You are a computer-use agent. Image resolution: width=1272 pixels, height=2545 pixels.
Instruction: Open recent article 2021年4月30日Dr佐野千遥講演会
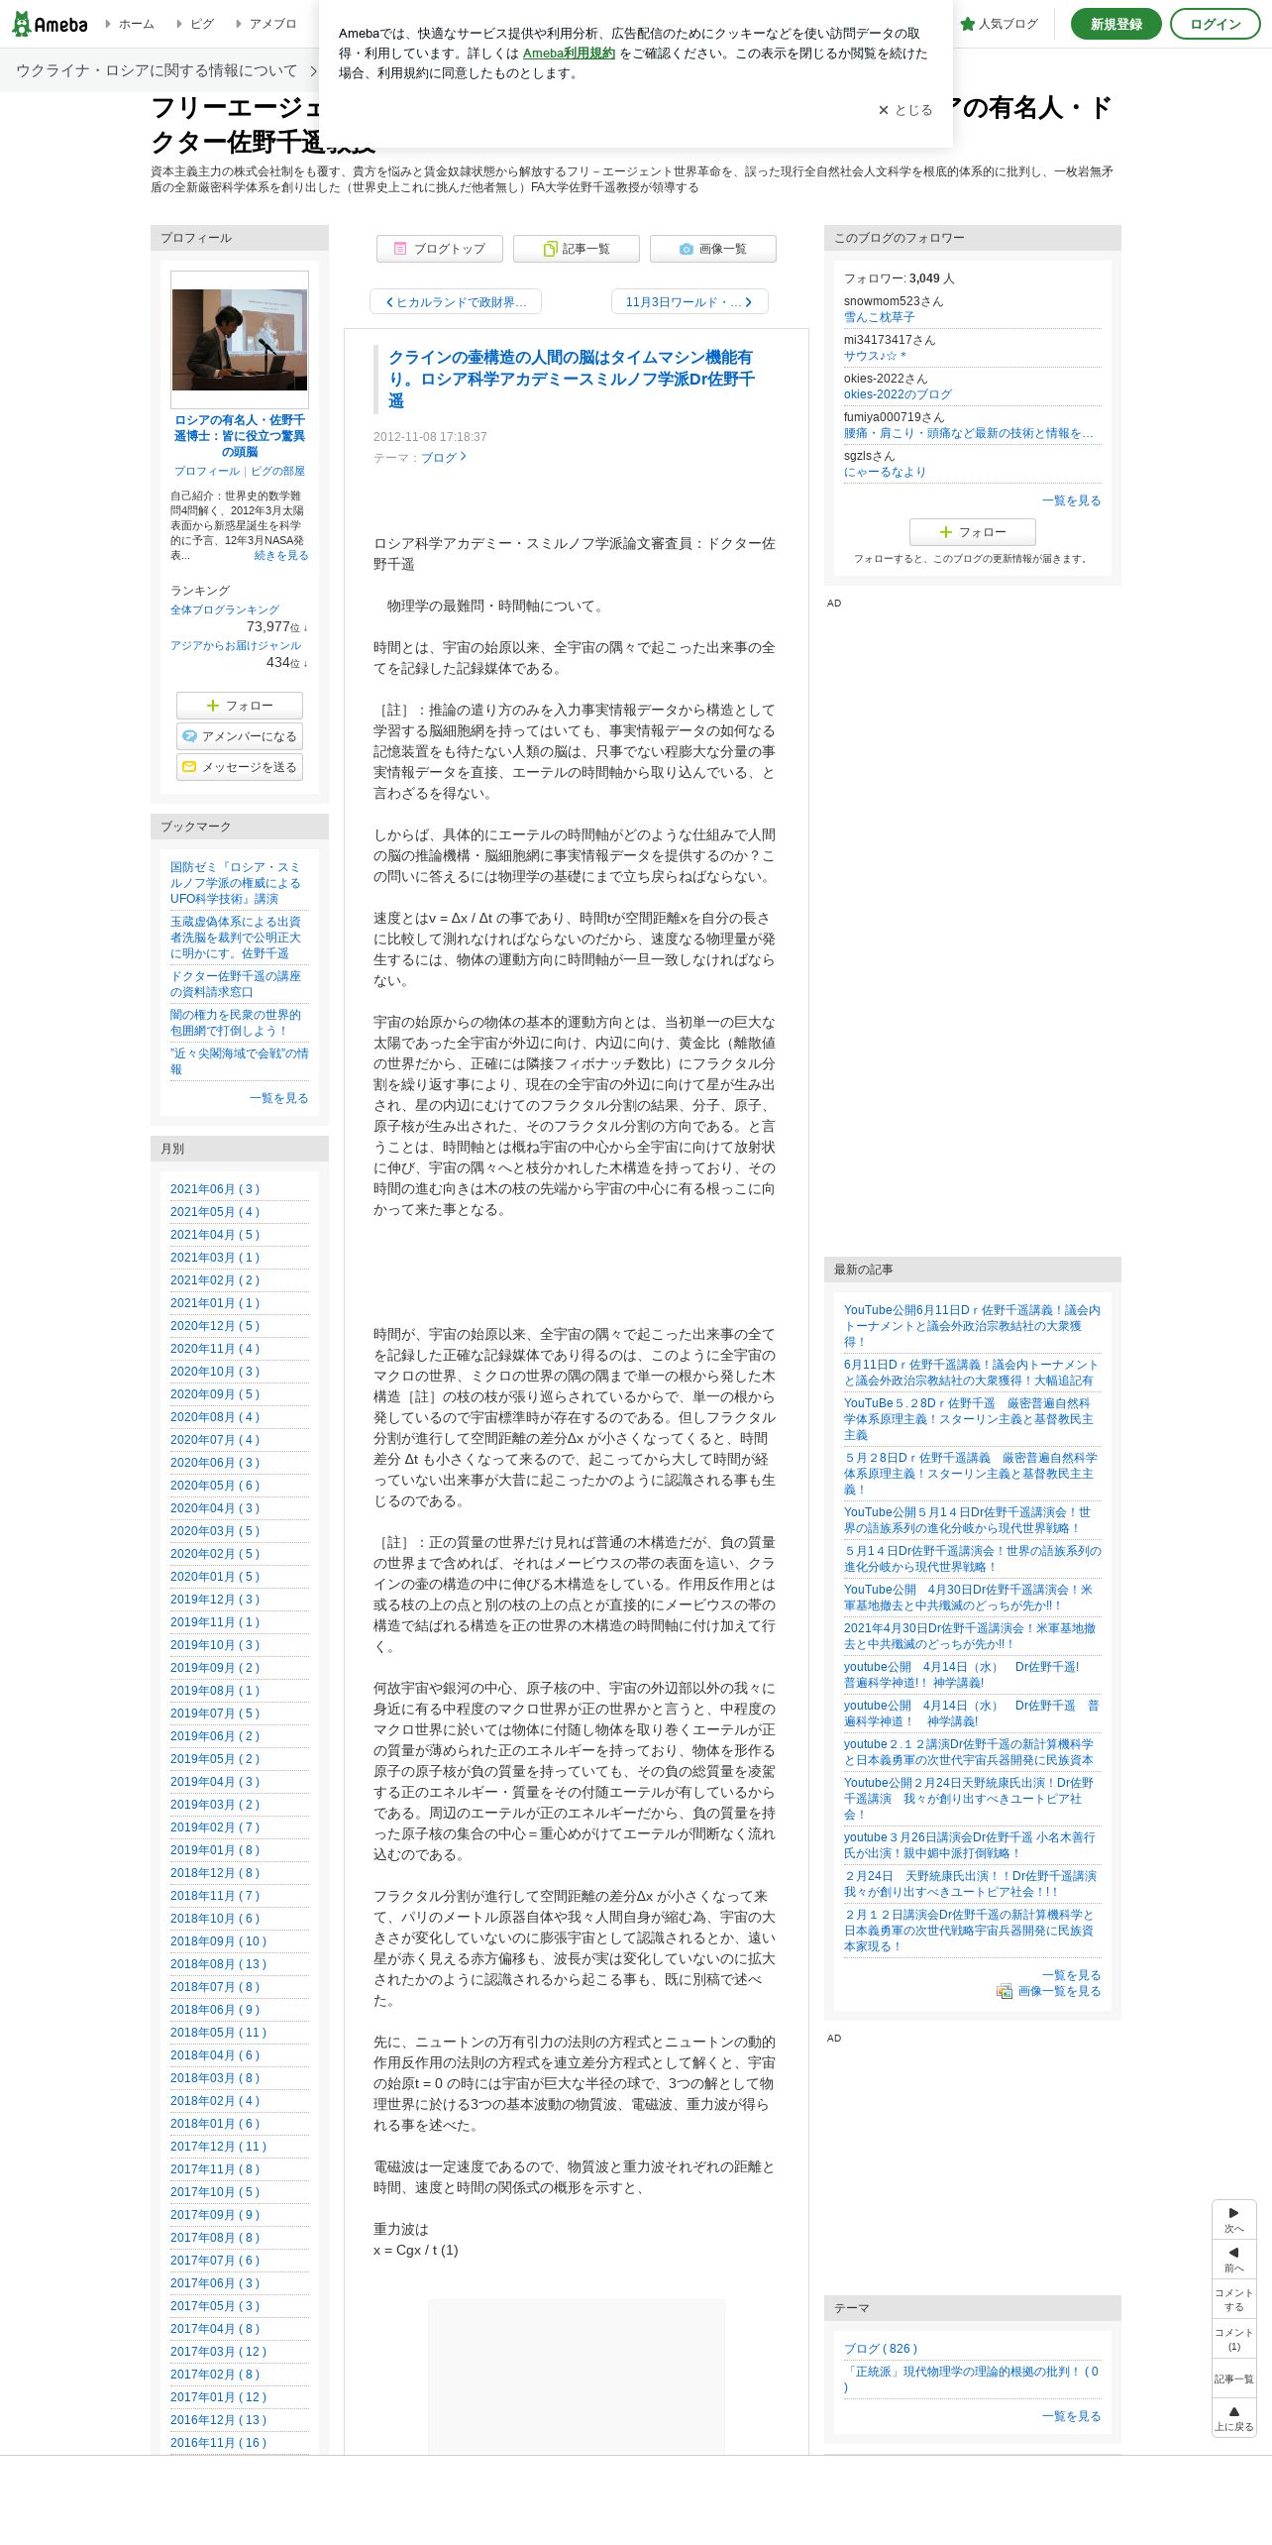click(970, 1636)
